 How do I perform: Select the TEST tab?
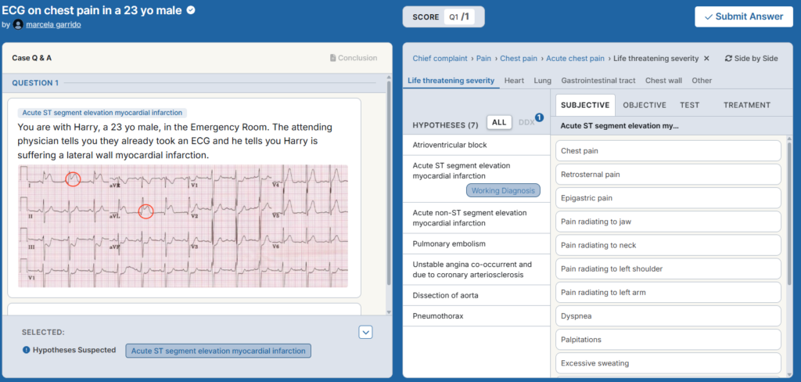(x=690, y=106)
